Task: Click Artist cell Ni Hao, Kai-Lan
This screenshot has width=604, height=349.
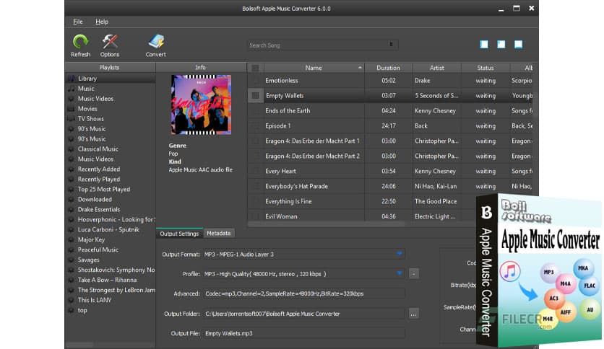Action: (436, 187)
